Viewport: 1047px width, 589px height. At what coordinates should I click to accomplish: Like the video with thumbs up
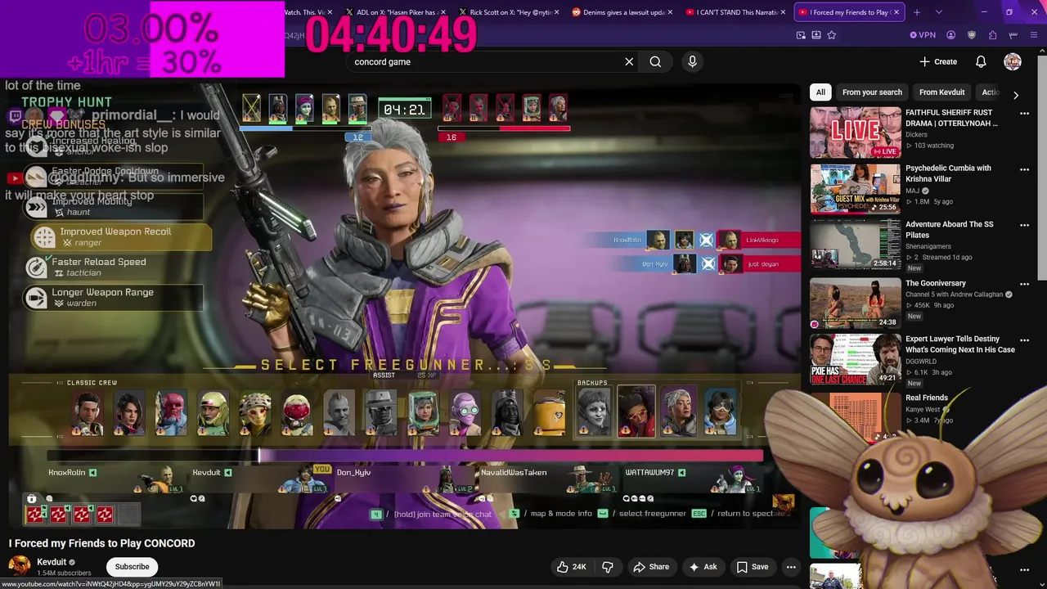pyautogui.click(x=571, y=567)
